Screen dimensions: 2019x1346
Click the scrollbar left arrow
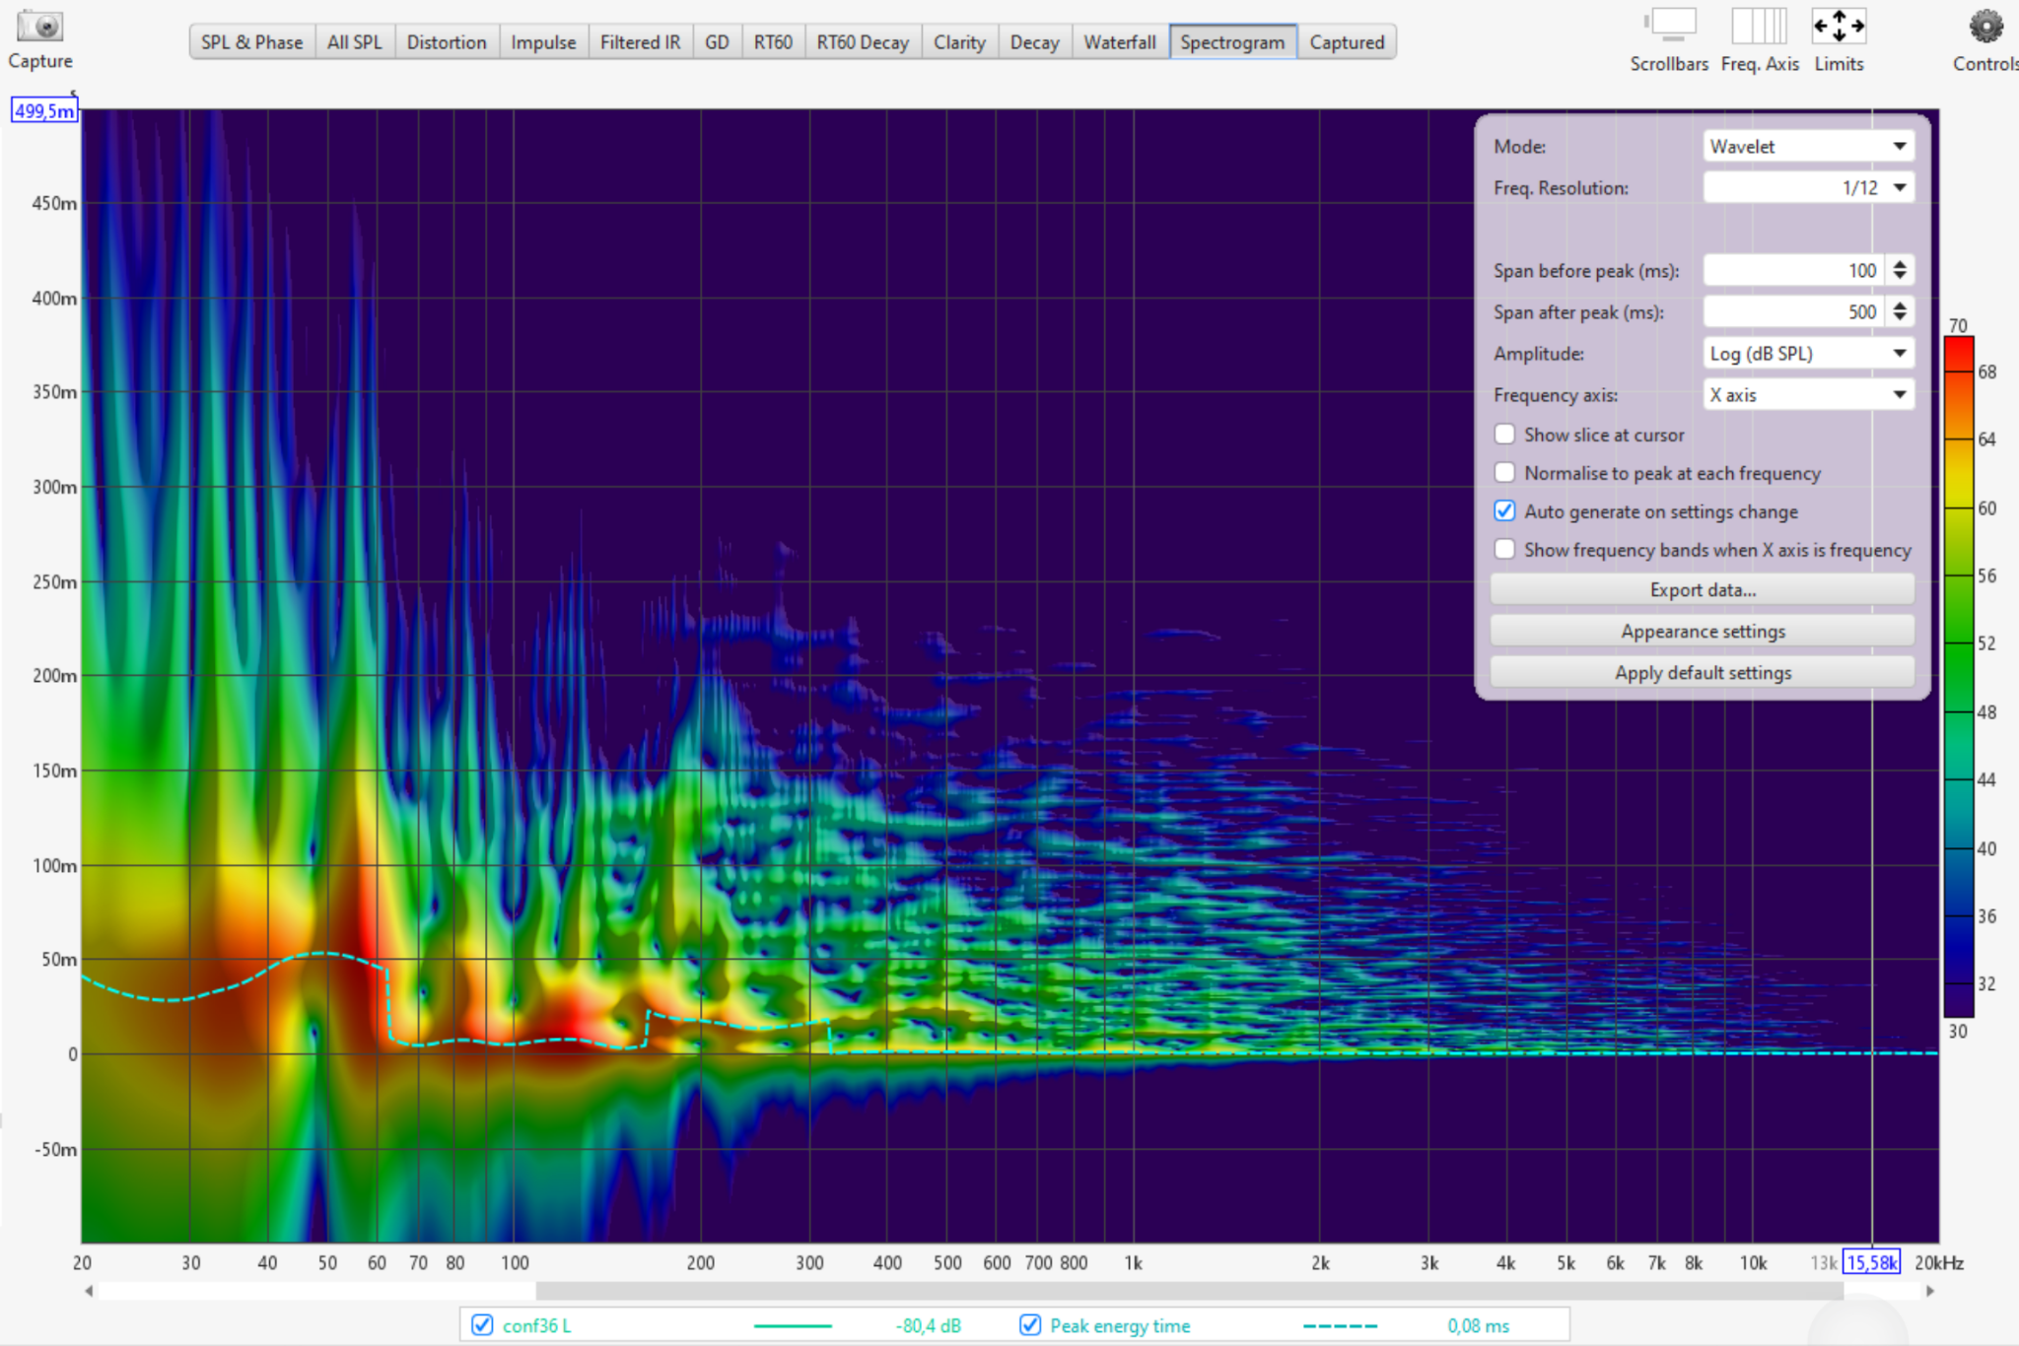tap(90, 1291)
